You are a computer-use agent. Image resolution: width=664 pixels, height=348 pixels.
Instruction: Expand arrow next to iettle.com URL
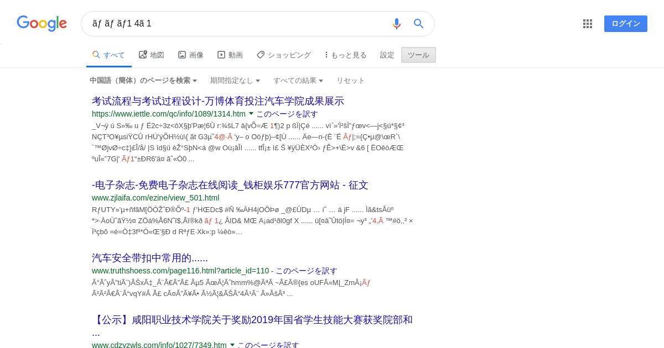251,114
